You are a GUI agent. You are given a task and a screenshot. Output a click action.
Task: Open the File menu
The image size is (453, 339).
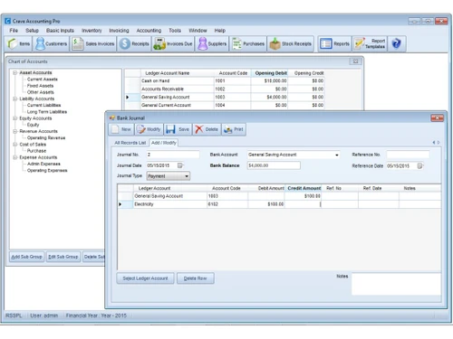(x=14, y=31)
